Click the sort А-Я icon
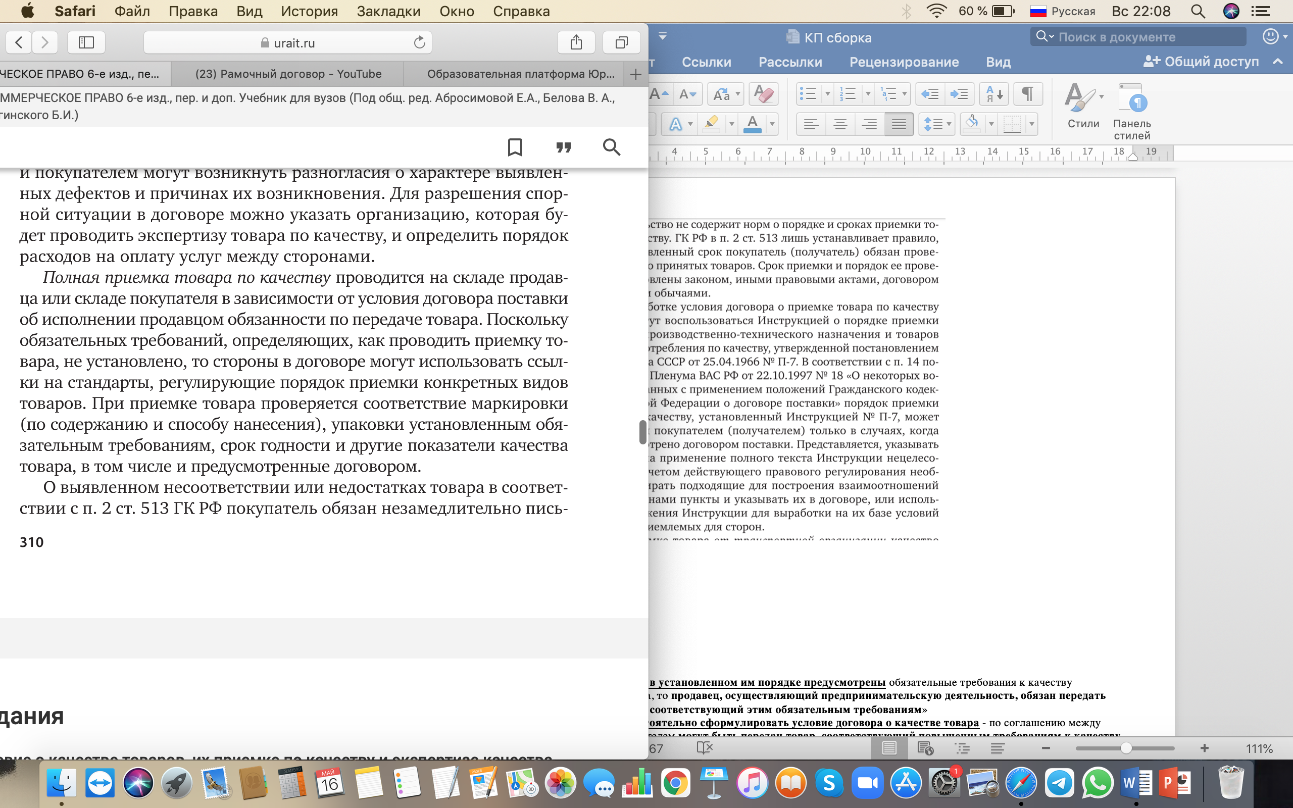 [994, 94]
